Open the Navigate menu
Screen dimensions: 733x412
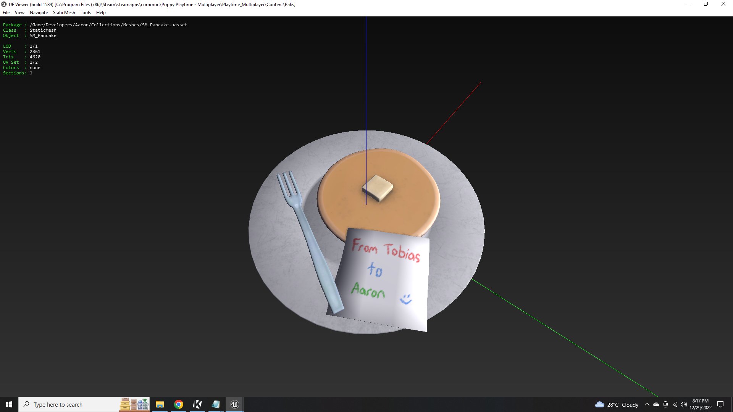click(39, 13)
